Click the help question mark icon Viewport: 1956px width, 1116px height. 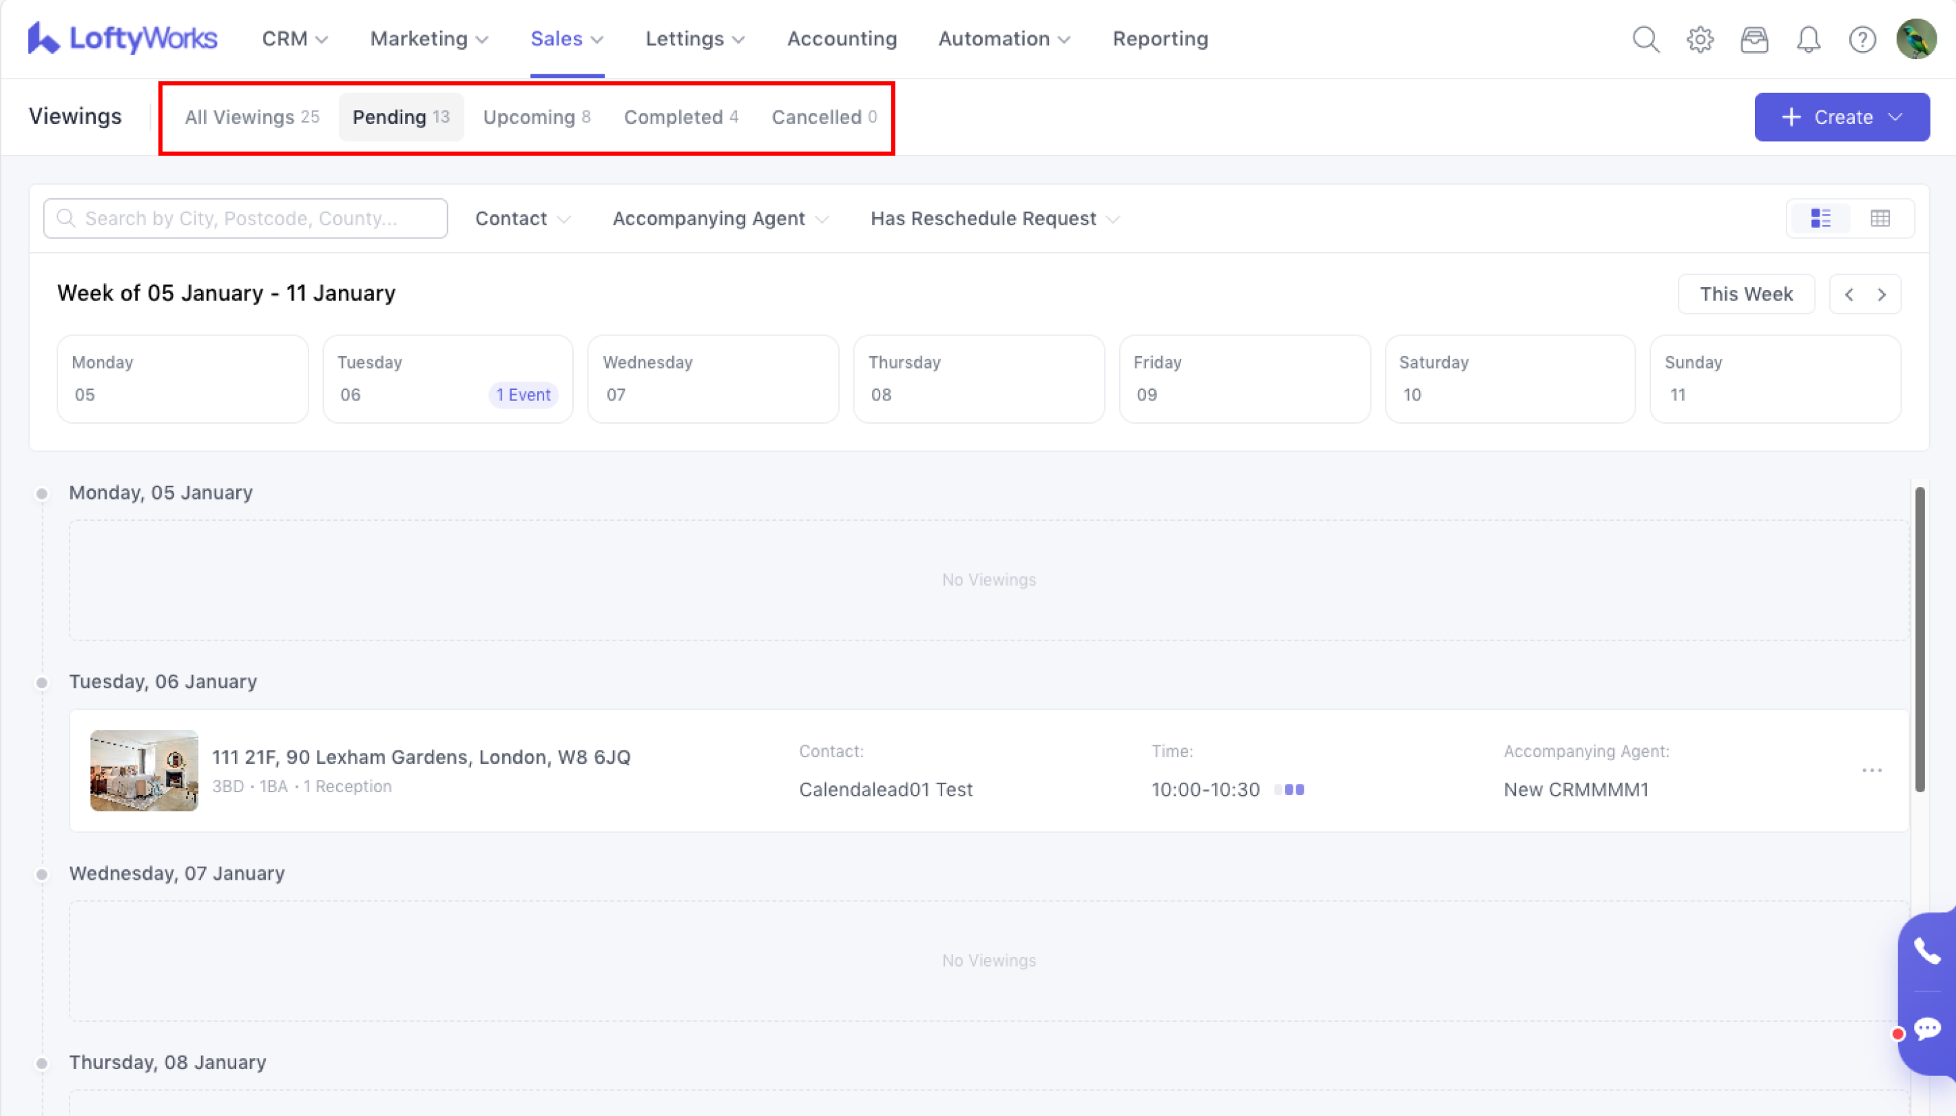[x=1862, y=39]
